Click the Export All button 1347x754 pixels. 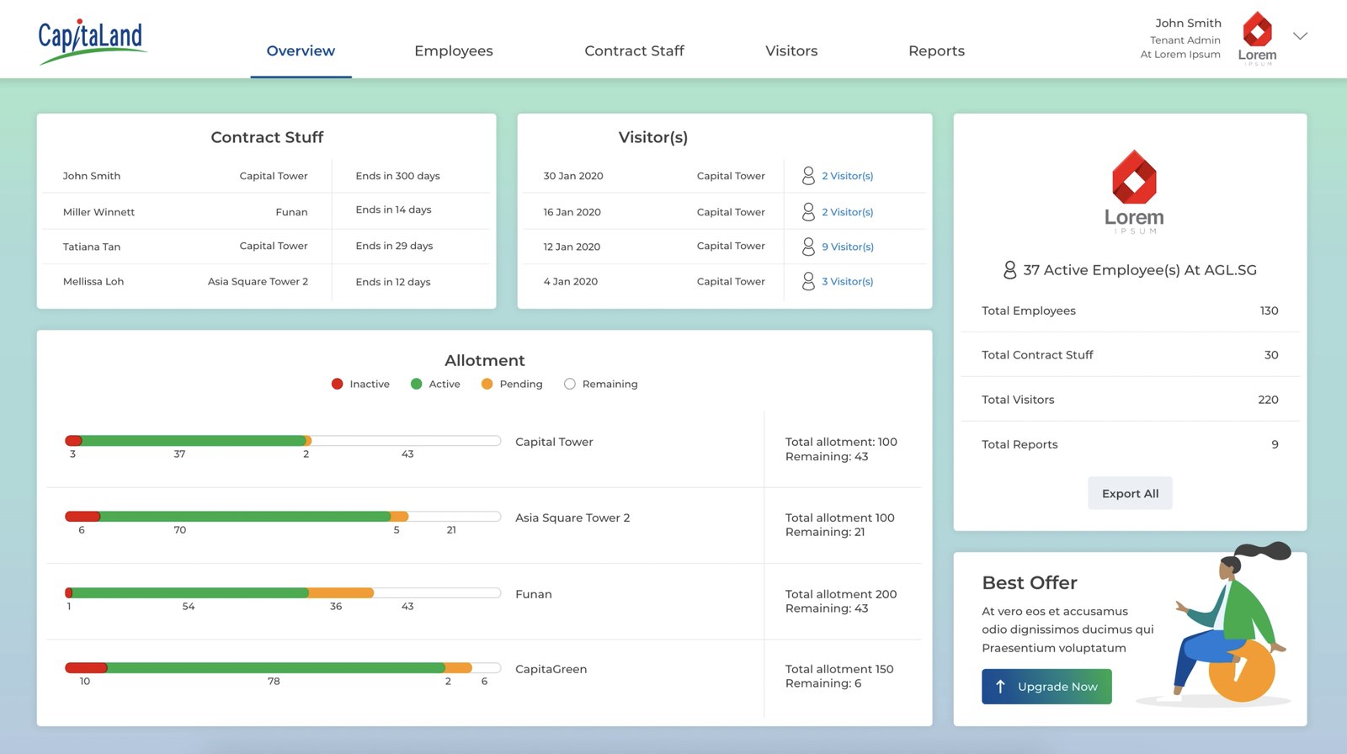point(1130,493)
